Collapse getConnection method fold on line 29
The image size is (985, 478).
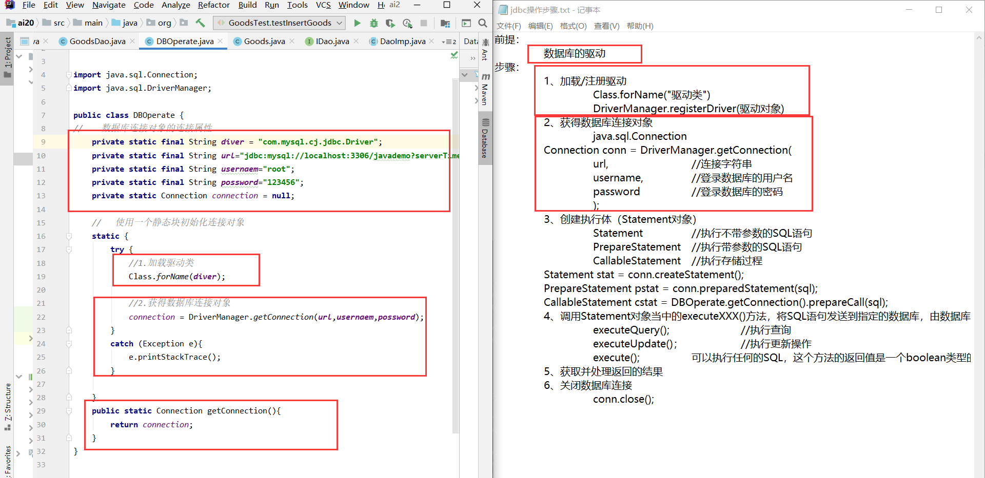(x=69, y=411)
